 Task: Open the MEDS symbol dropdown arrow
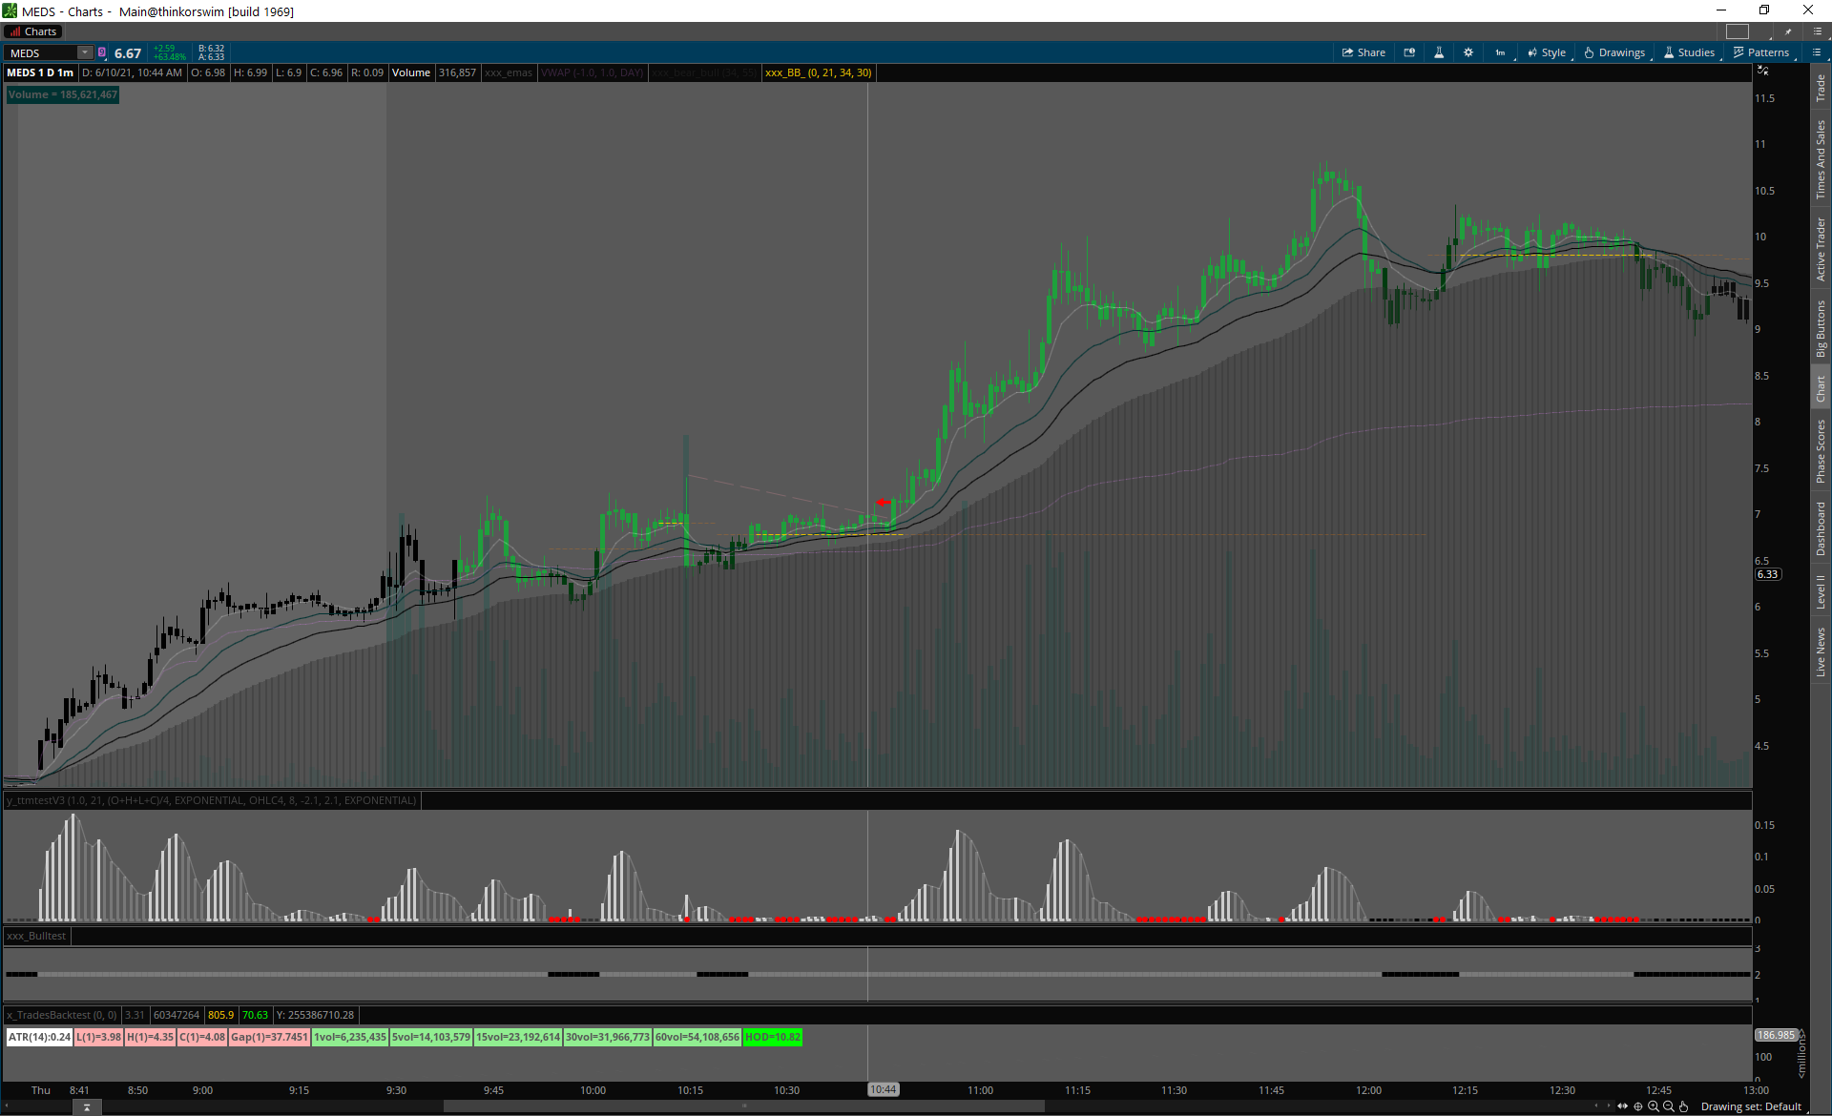85,52
